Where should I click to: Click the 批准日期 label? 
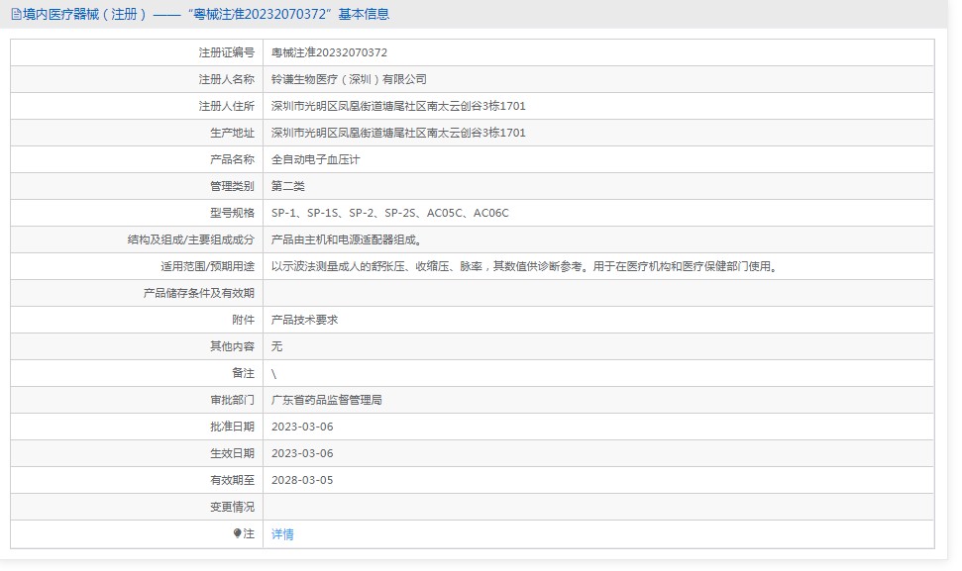tap(232, 428)
